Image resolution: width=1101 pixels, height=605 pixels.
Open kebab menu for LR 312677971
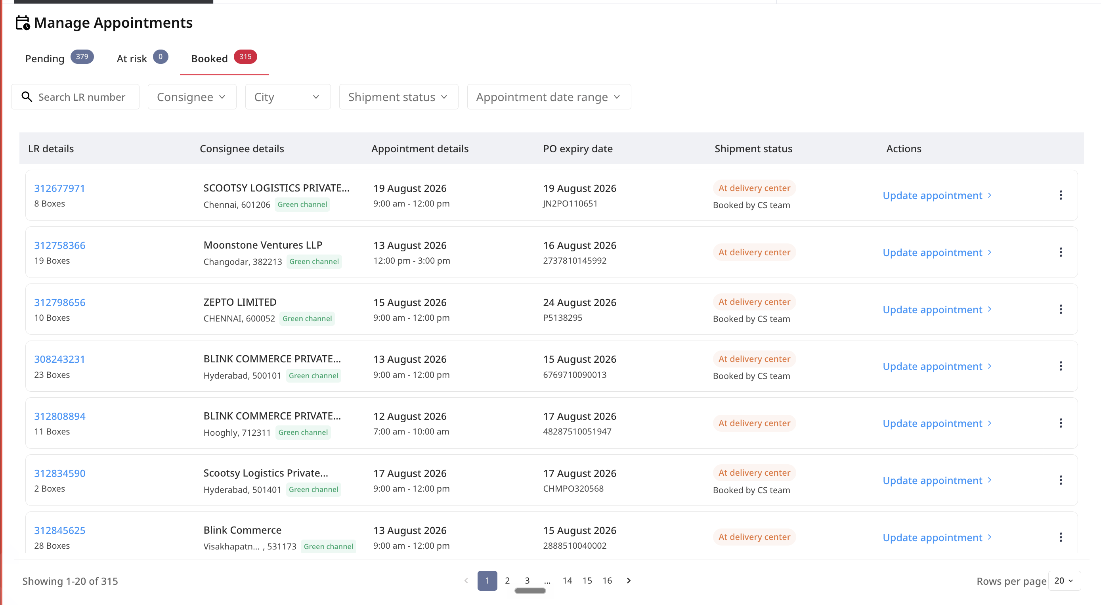(x=1061, y=195)
